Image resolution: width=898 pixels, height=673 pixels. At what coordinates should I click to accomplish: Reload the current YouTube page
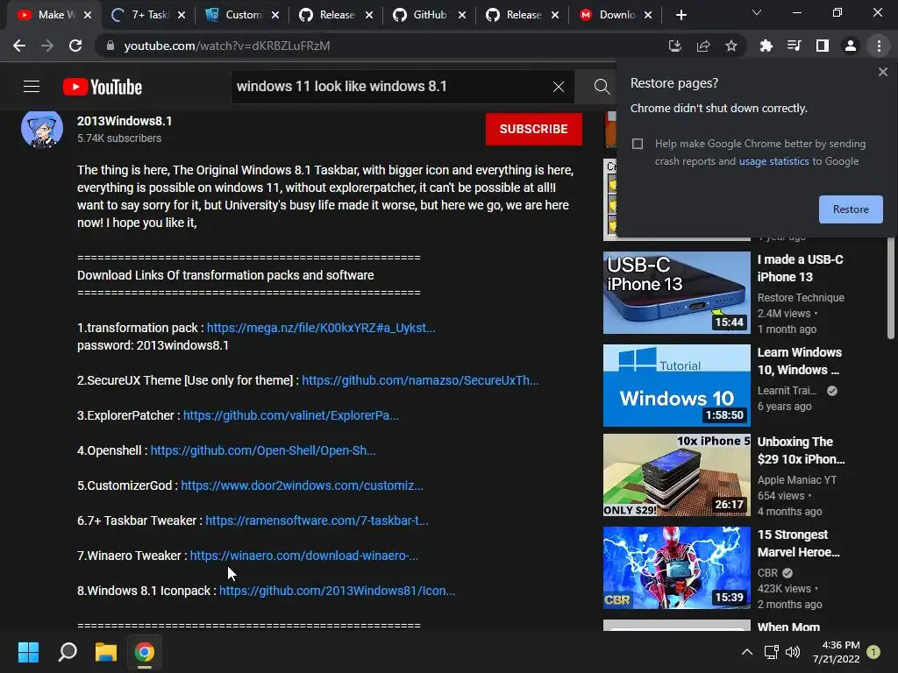tap(75, 46)
